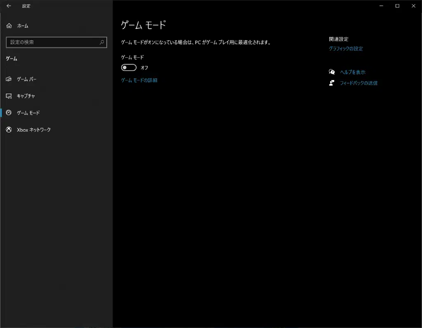422x328 pixels.
Task: Click the back arrow in the title bar
Action: [9, 6]
